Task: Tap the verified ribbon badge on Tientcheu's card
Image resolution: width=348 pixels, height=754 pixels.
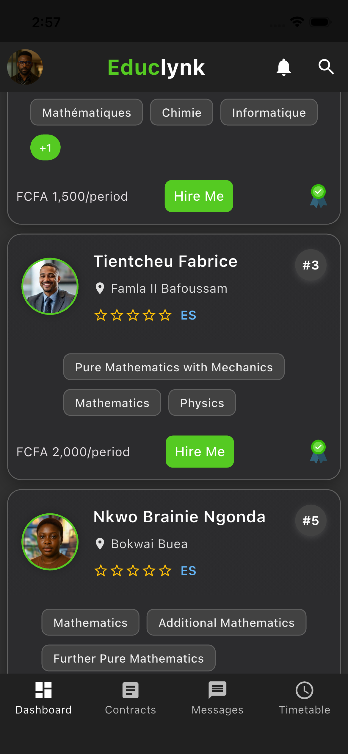Action: 318,451
